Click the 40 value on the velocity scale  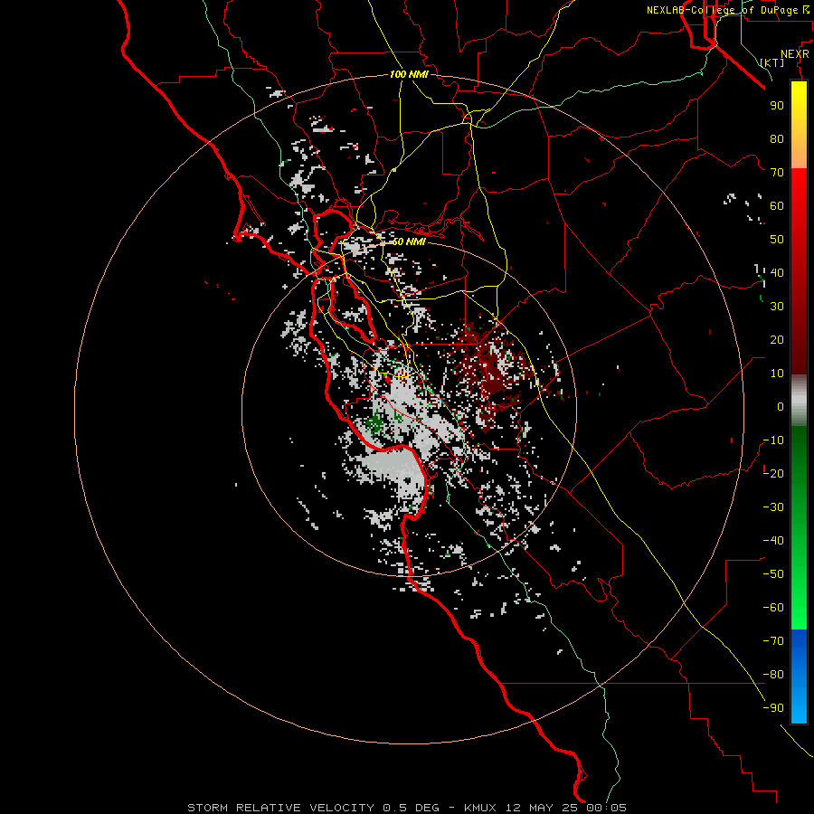pyautogui.click(x=777, y=272)
